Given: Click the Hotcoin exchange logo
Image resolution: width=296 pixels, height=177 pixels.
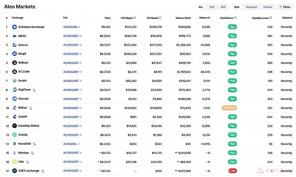Looking at the screenshot, I should [15, 99].
